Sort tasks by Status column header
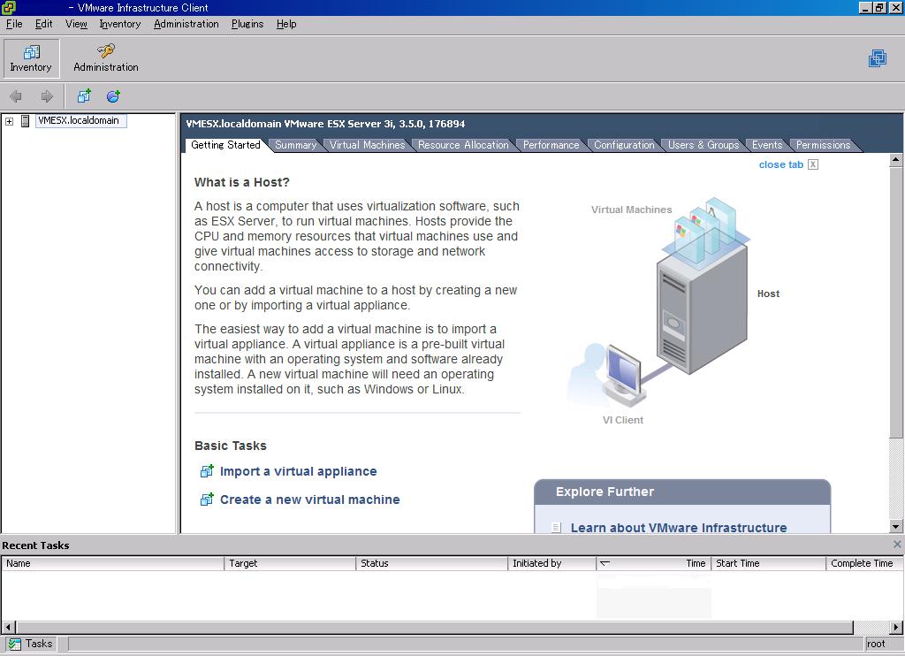Image resolution: width=905 pixels, height=656 pixels. point(431,563)
